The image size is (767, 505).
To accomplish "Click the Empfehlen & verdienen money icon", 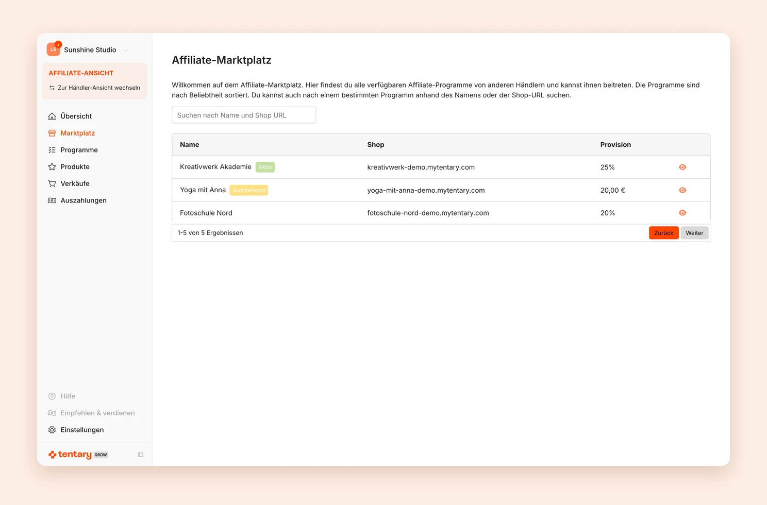I will [x=52, y=413].
